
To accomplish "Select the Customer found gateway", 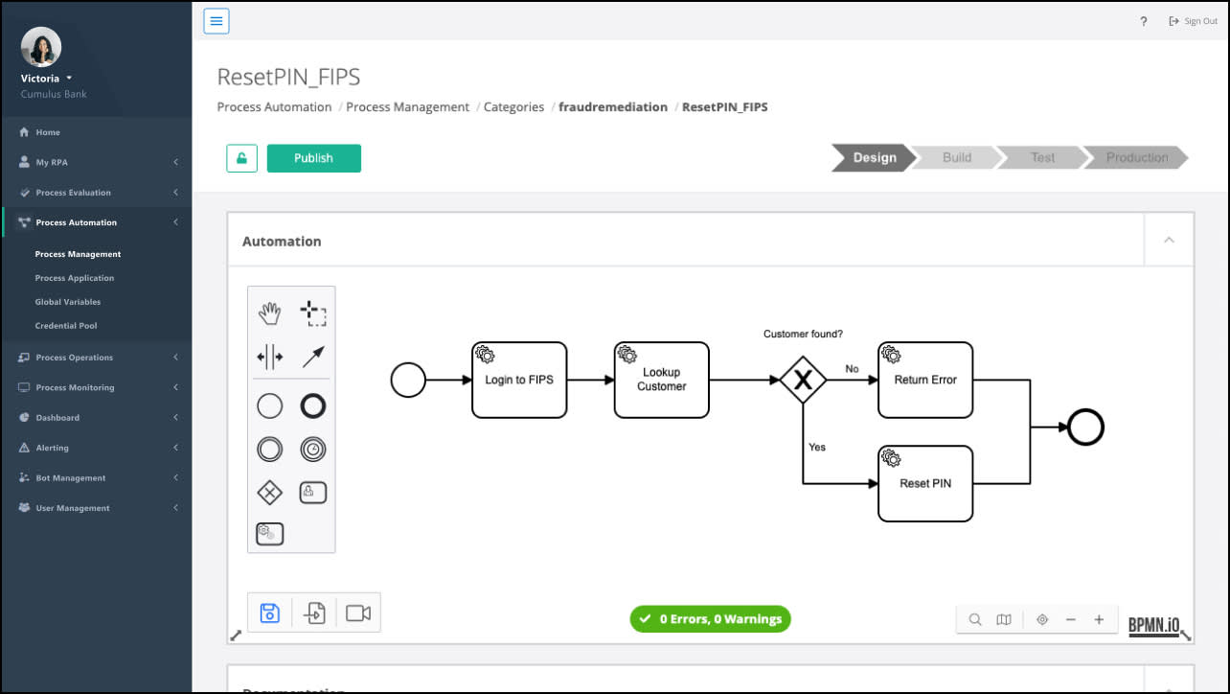I will tap(803, 380).
